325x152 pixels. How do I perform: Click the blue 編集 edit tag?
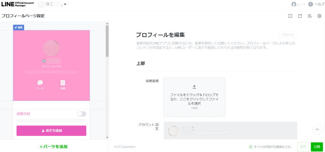pyautogui.click(x=19, y=27)
